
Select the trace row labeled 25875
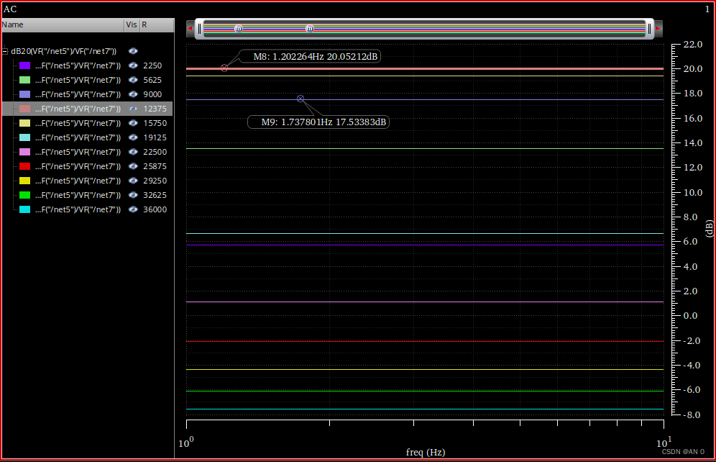87,166
